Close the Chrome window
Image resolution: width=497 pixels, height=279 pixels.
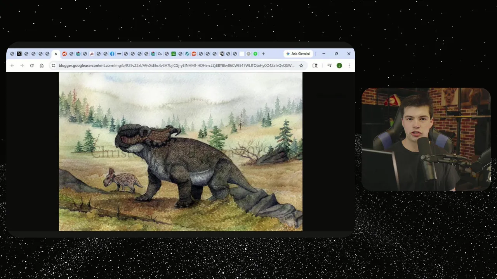[x=349, y=54]
